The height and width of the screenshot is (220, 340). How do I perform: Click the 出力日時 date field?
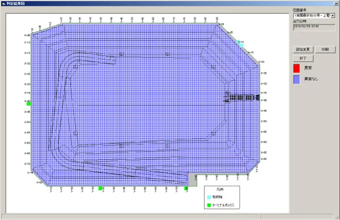[x=314, y=27]
